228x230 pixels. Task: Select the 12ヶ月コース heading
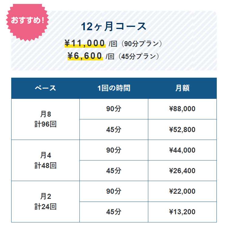click(114, 27)
